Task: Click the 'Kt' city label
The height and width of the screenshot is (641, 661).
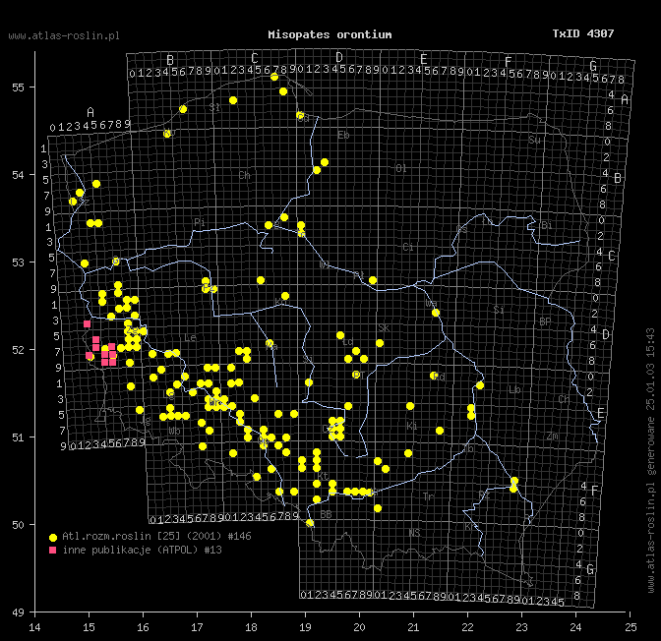Action: (x=323, y=476)
